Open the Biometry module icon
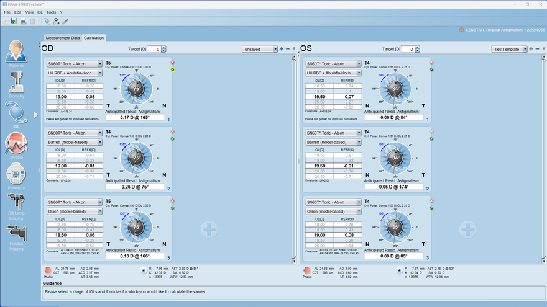The width and height of the screenshot is (547, 307). [x=17, y=82]
